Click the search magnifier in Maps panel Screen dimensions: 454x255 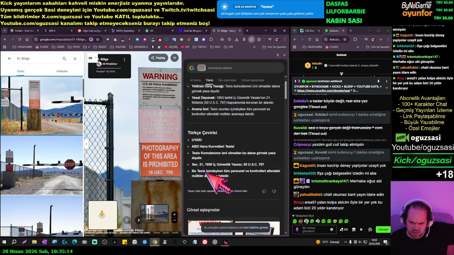[64, 58]
